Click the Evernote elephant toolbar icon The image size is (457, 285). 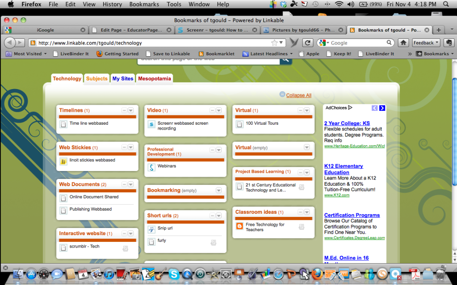point(449,43)
